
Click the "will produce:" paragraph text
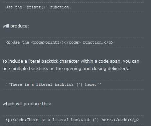tap(16, 26)
